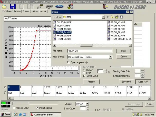The width and height of the screenshot is (156, 117).
Task: Click the cable connector toolbar icon
Action: pos(40,7)
